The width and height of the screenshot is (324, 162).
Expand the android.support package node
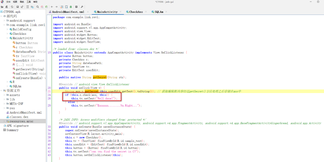tap(4, 20)
